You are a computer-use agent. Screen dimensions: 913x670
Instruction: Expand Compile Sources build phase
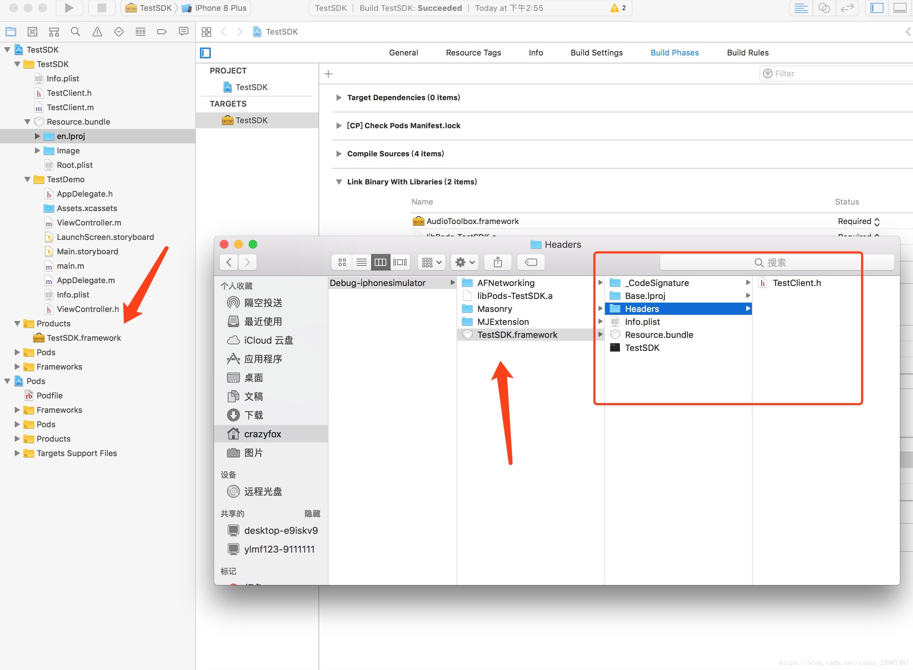(339, 154)
